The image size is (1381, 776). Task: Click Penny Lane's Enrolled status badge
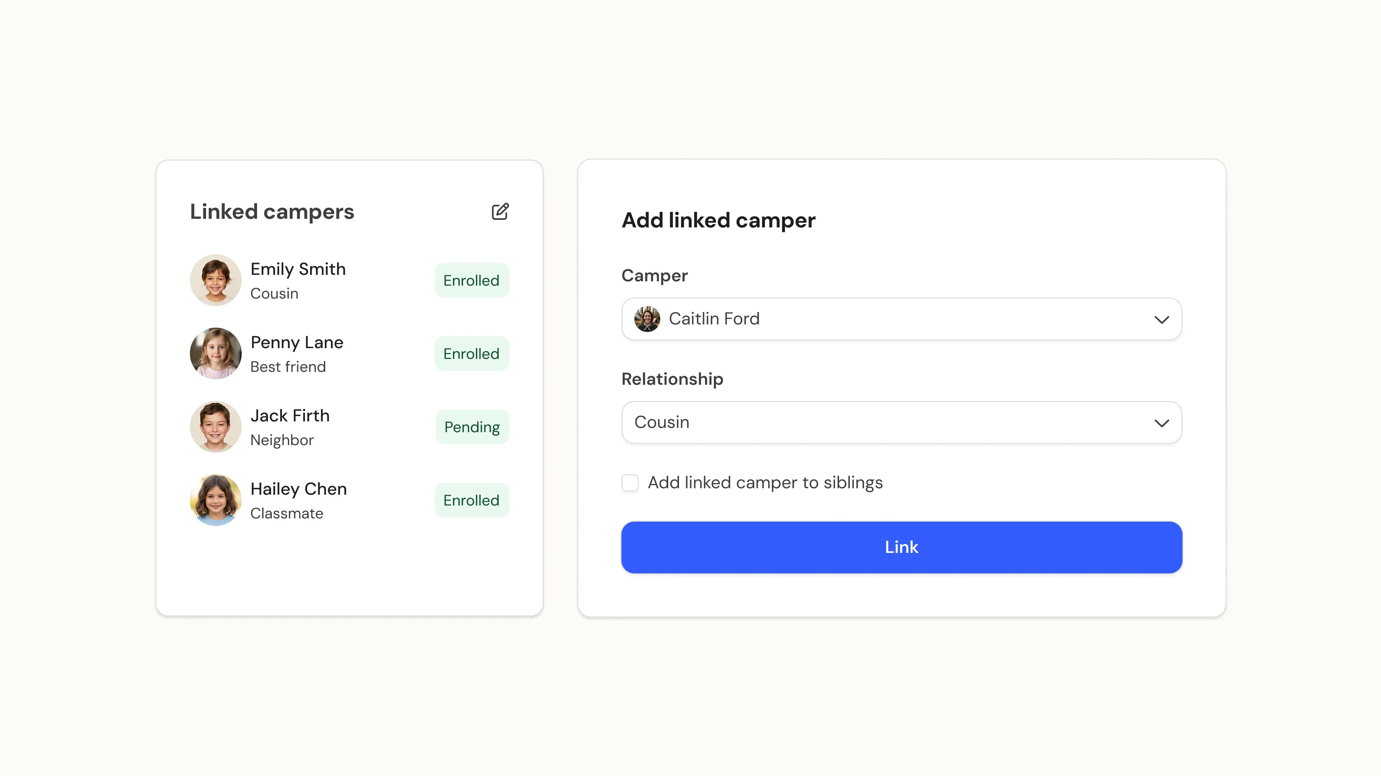471,354
